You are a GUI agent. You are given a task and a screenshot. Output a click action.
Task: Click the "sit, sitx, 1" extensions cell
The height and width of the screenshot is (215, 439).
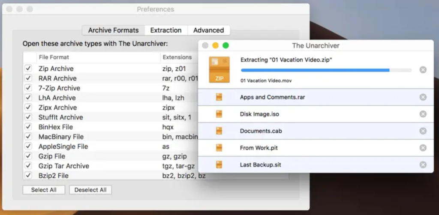[x=177, y=117]
